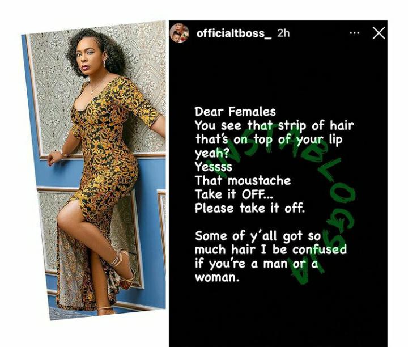Tap the officialtboss_ username
This screenshot has width=408, height=347.
pyautogui.click(x=234, y=33)
